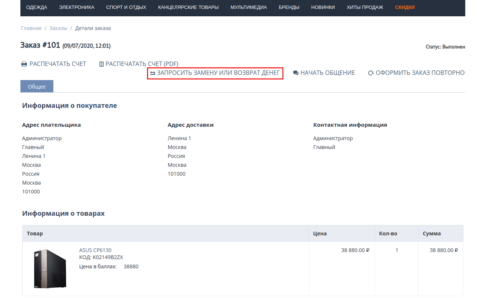Navigate to Заказы breadcrumb link
Screen dimensions: 486x298
click(x=58, y=28)
